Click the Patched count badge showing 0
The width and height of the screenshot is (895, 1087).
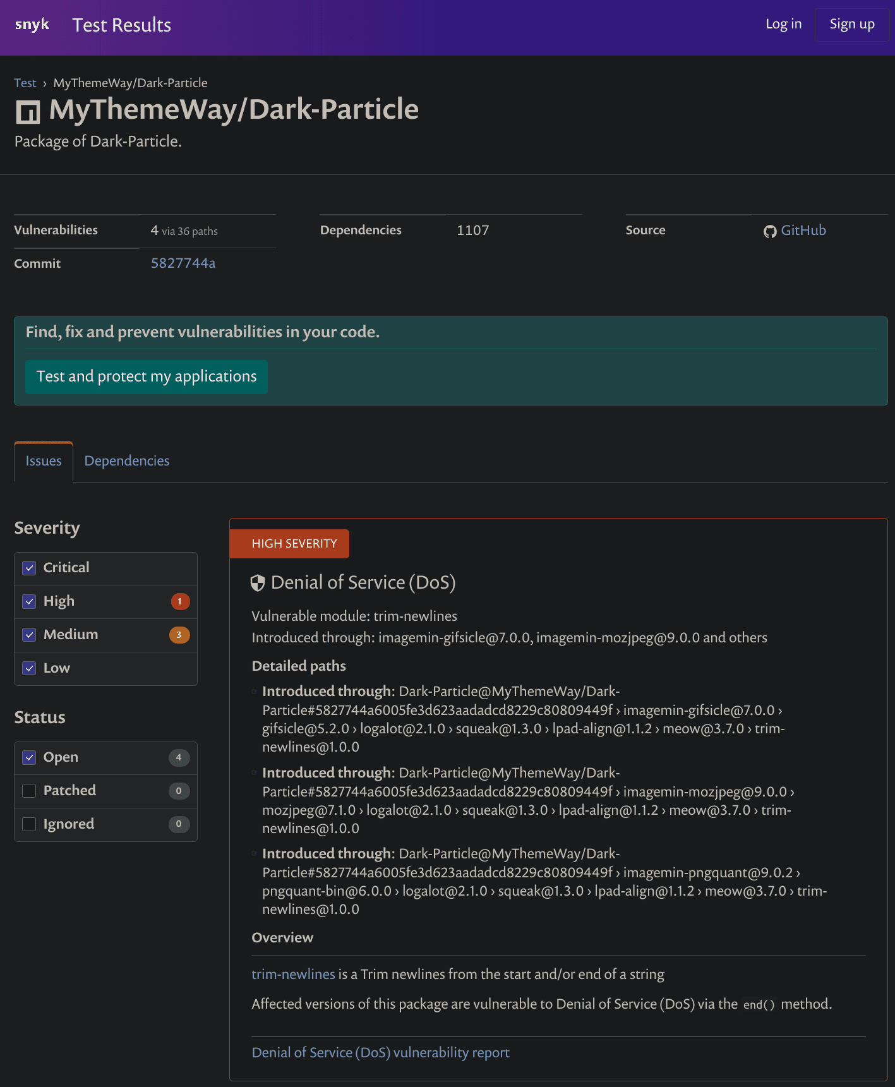click(x=179, y=791)
